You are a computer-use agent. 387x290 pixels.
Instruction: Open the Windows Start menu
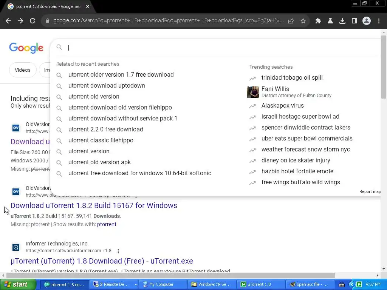coord(17,285)
